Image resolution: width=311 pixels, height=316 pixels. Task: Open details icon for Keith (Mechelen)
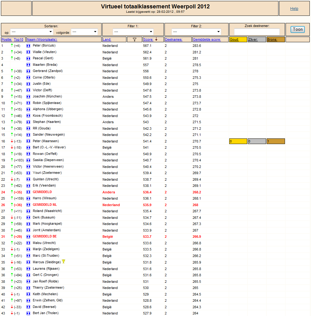28,294
